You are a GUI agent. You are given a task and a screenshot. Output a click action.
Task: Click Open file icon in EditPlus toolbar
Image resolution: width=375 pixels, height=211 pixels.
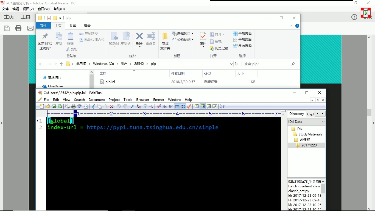coord(48,106)
